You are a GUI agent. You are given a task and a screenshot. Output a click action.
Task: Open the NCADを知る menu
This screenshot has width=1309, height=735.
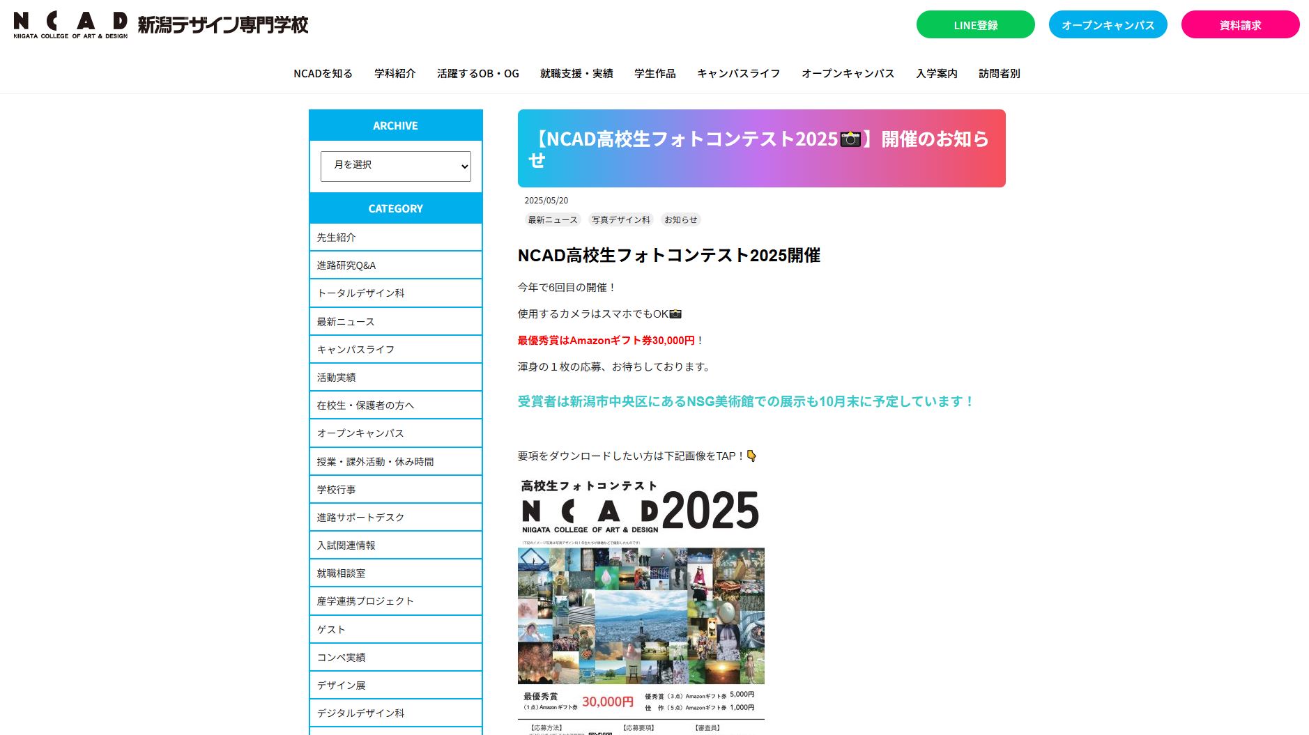(323, 73)
